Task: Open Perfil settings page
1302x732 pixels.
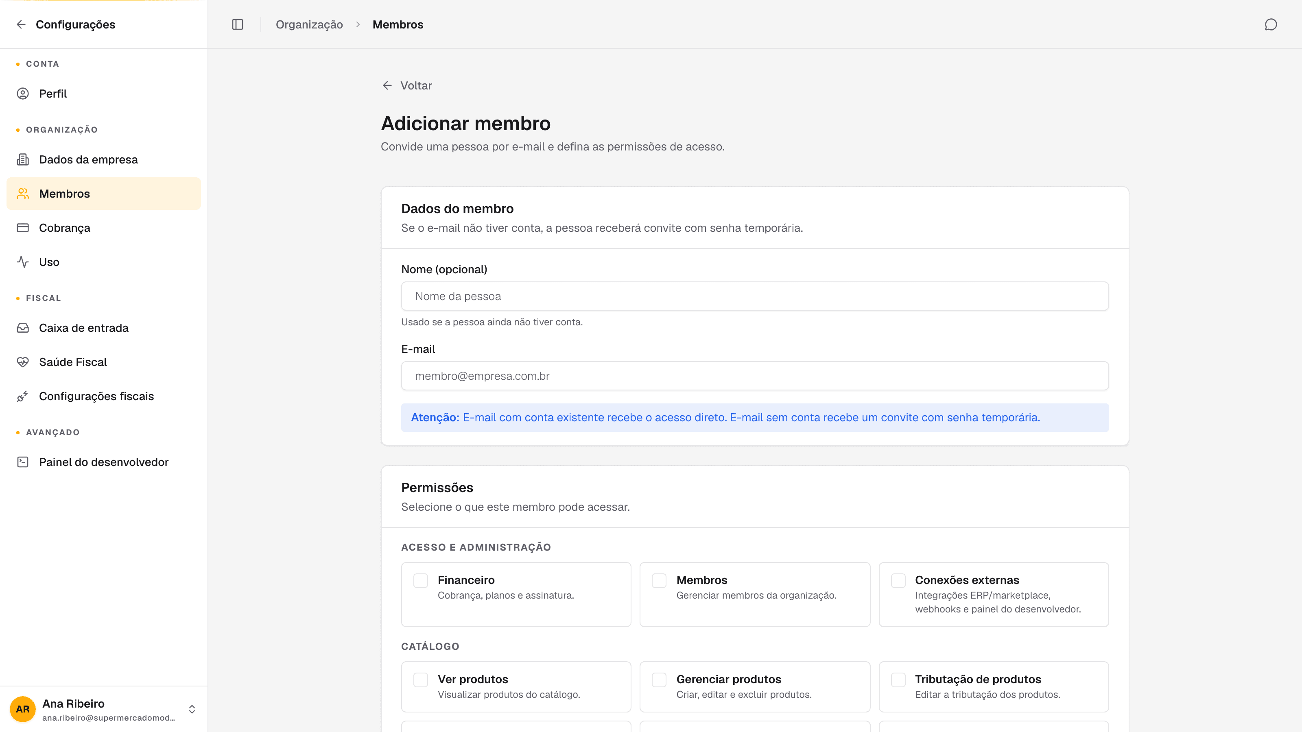Action: (104, 94)
